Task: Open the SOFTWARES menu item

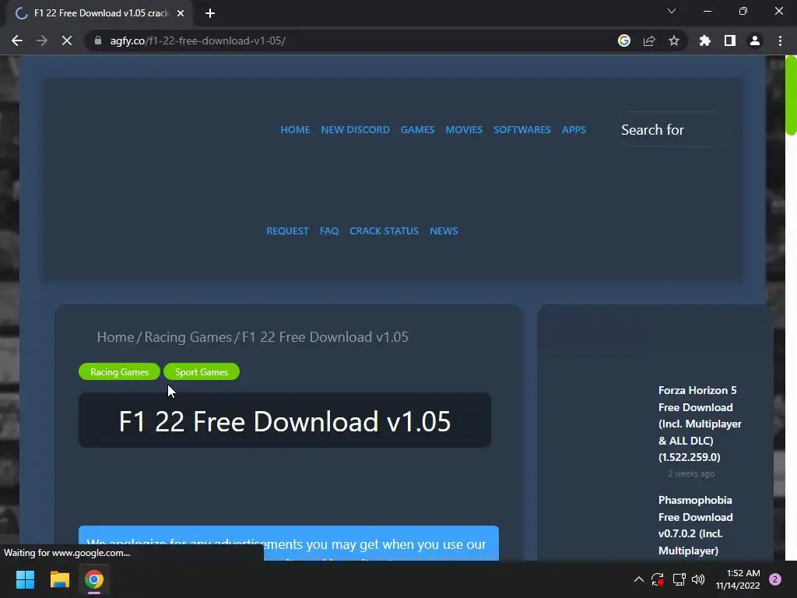Action: coord(522,130)
